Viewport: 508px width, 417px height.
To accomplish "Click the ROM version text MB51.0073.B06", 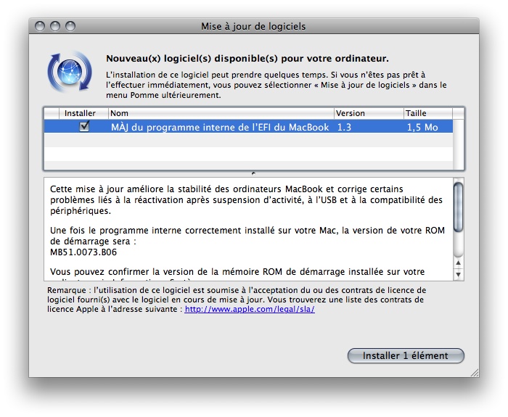I will click(83, 252).
